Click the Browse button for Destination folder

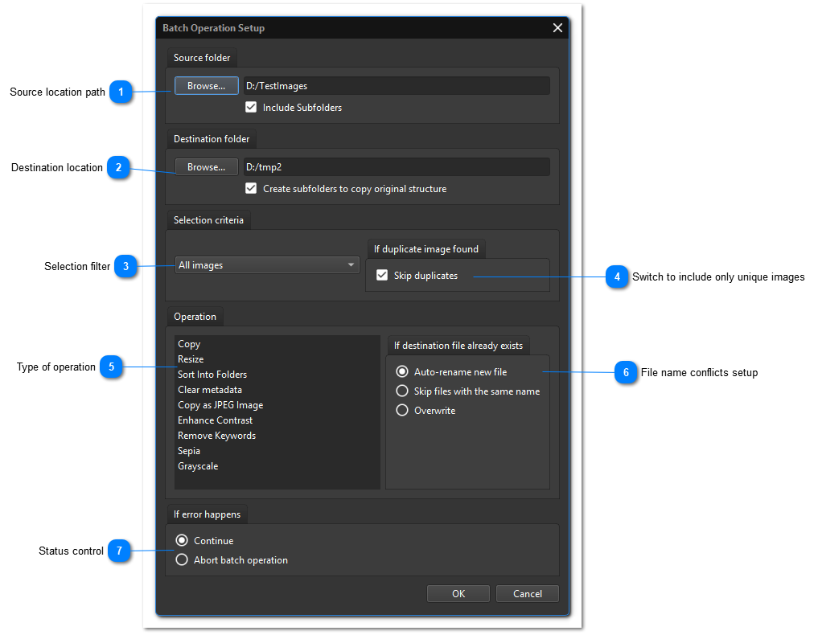coord(206,167)
